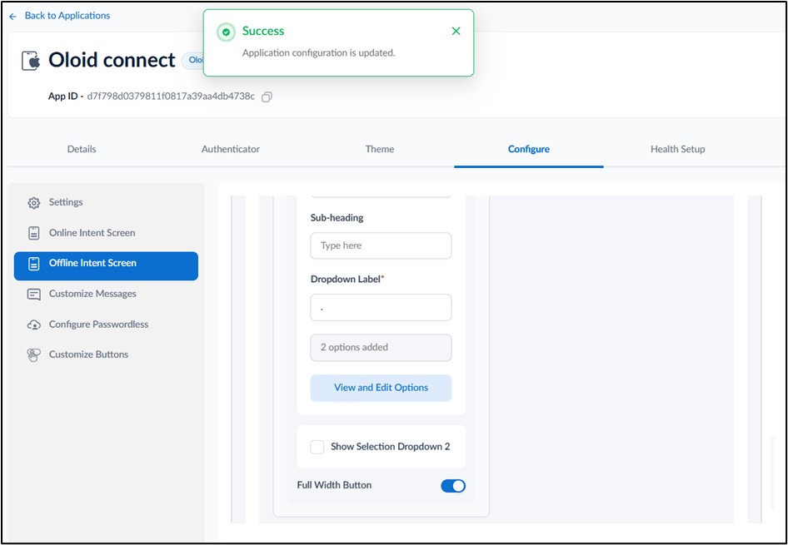Click the App ID value text
The image size is (788, 545).
[171, 97]
